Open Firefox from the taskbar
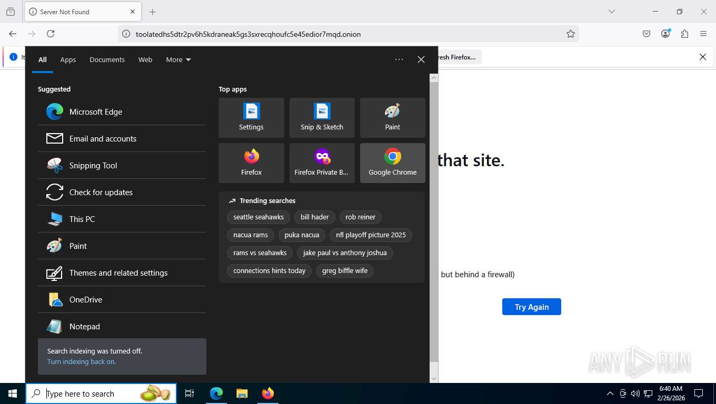The image size is (716, 404). (268, 393)
